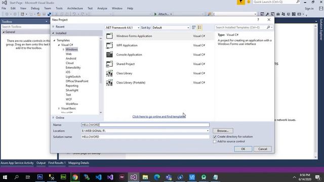
Task: Choose the Class Library (Portable) template icon
Action: [109, 82]
